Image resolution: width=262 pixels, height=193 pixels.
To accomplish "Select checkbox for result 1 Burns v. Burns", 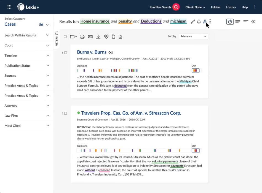I will click(66, 53).
